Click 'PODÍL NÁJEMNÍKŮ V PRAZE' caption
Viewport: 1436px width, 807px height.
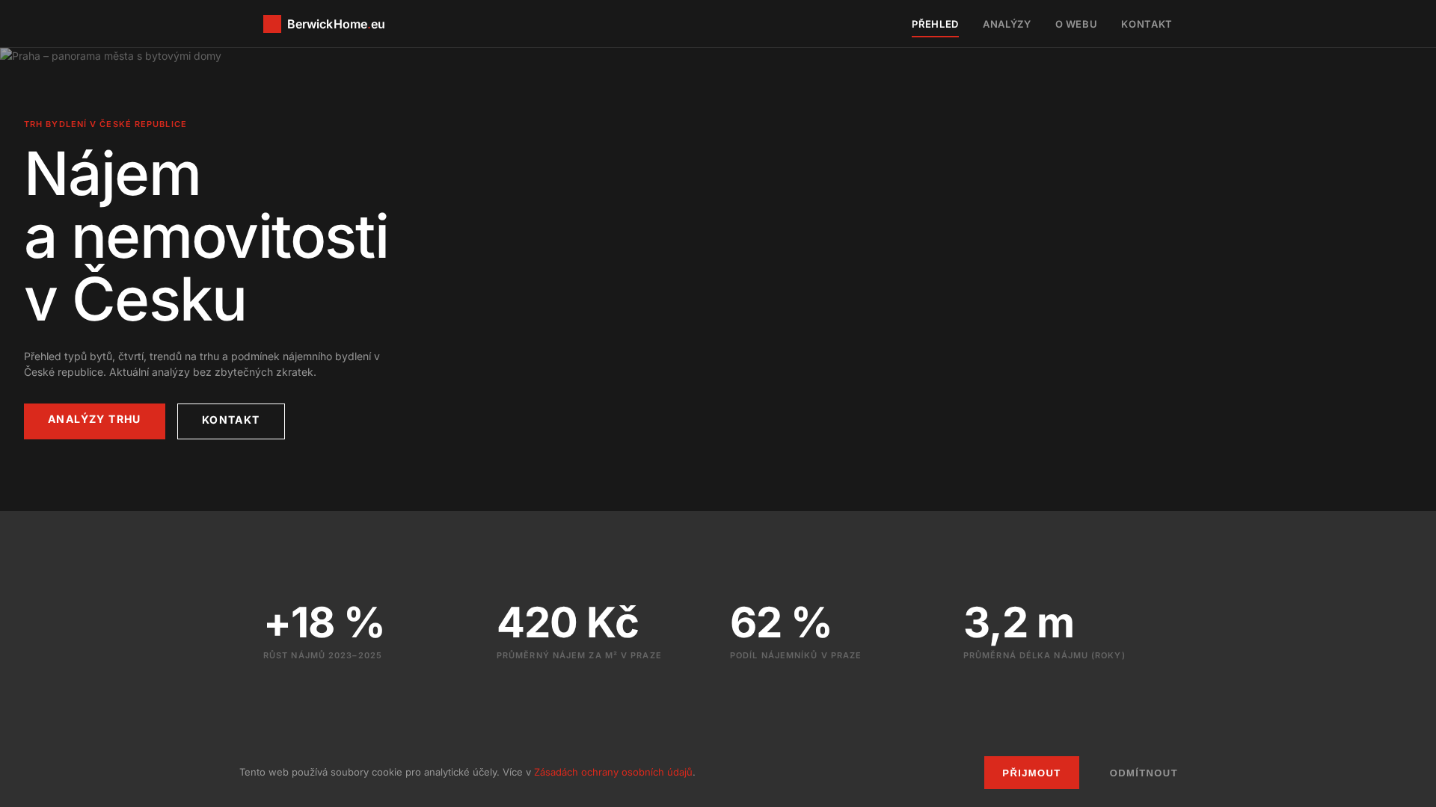796,655
